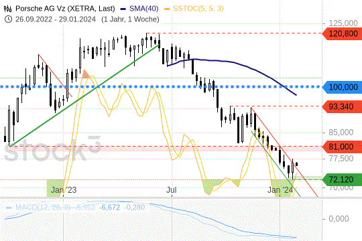Click the 0,000 MACD axis label
The width and height of the screenshot is (362, 241).
339,219
